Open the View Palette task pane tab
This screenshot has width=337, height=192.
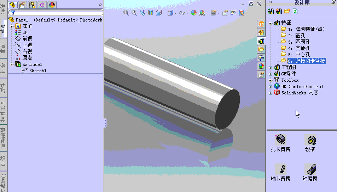261,57
